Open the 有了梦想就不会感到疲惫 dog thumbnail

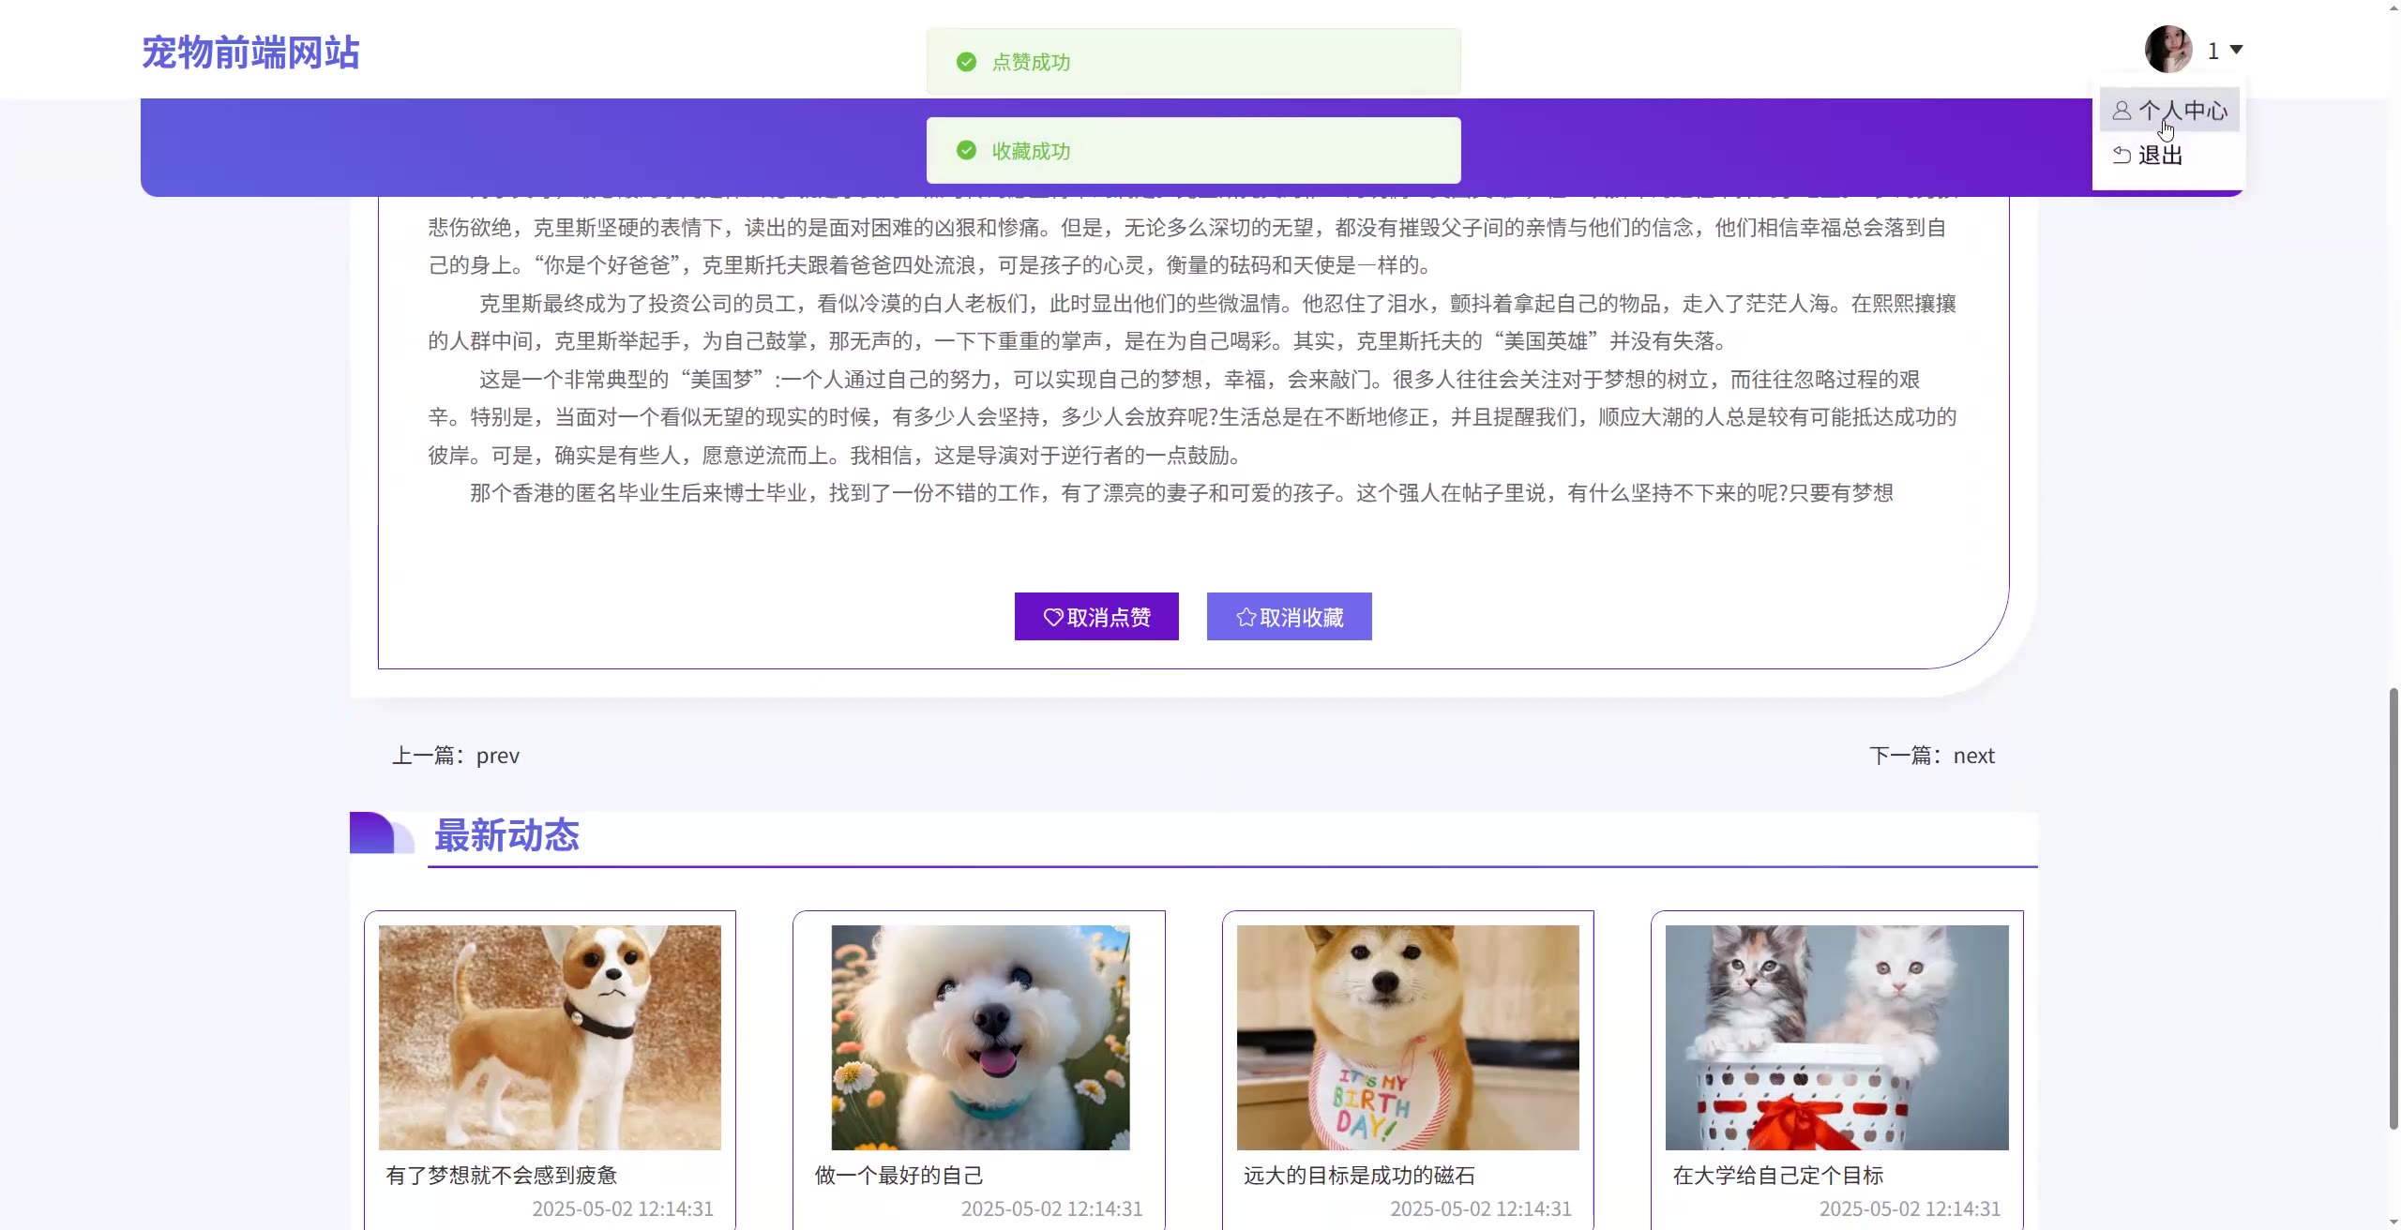pyautogui.click(x=550, y=1037)
